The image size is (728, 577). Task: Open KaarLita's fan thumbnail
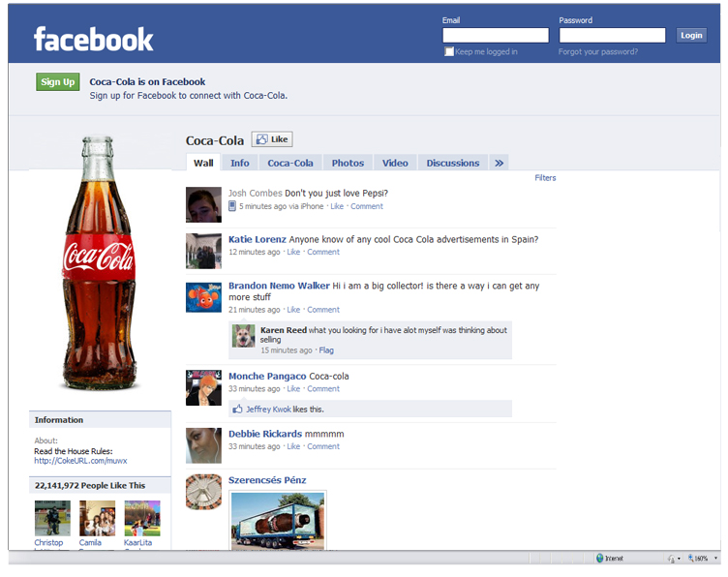[142, 518]
